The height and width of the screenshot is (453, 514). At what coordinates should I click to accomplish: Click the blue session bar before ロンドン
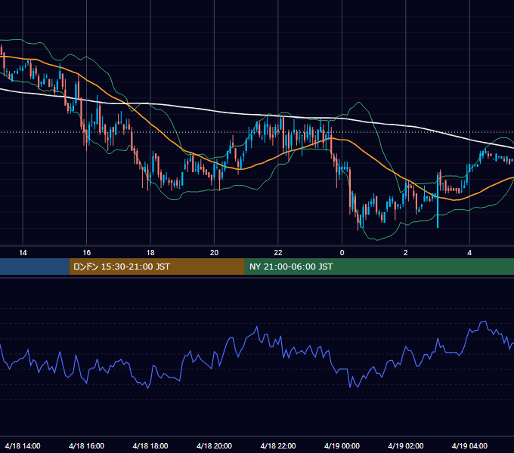tap(35, 267)
